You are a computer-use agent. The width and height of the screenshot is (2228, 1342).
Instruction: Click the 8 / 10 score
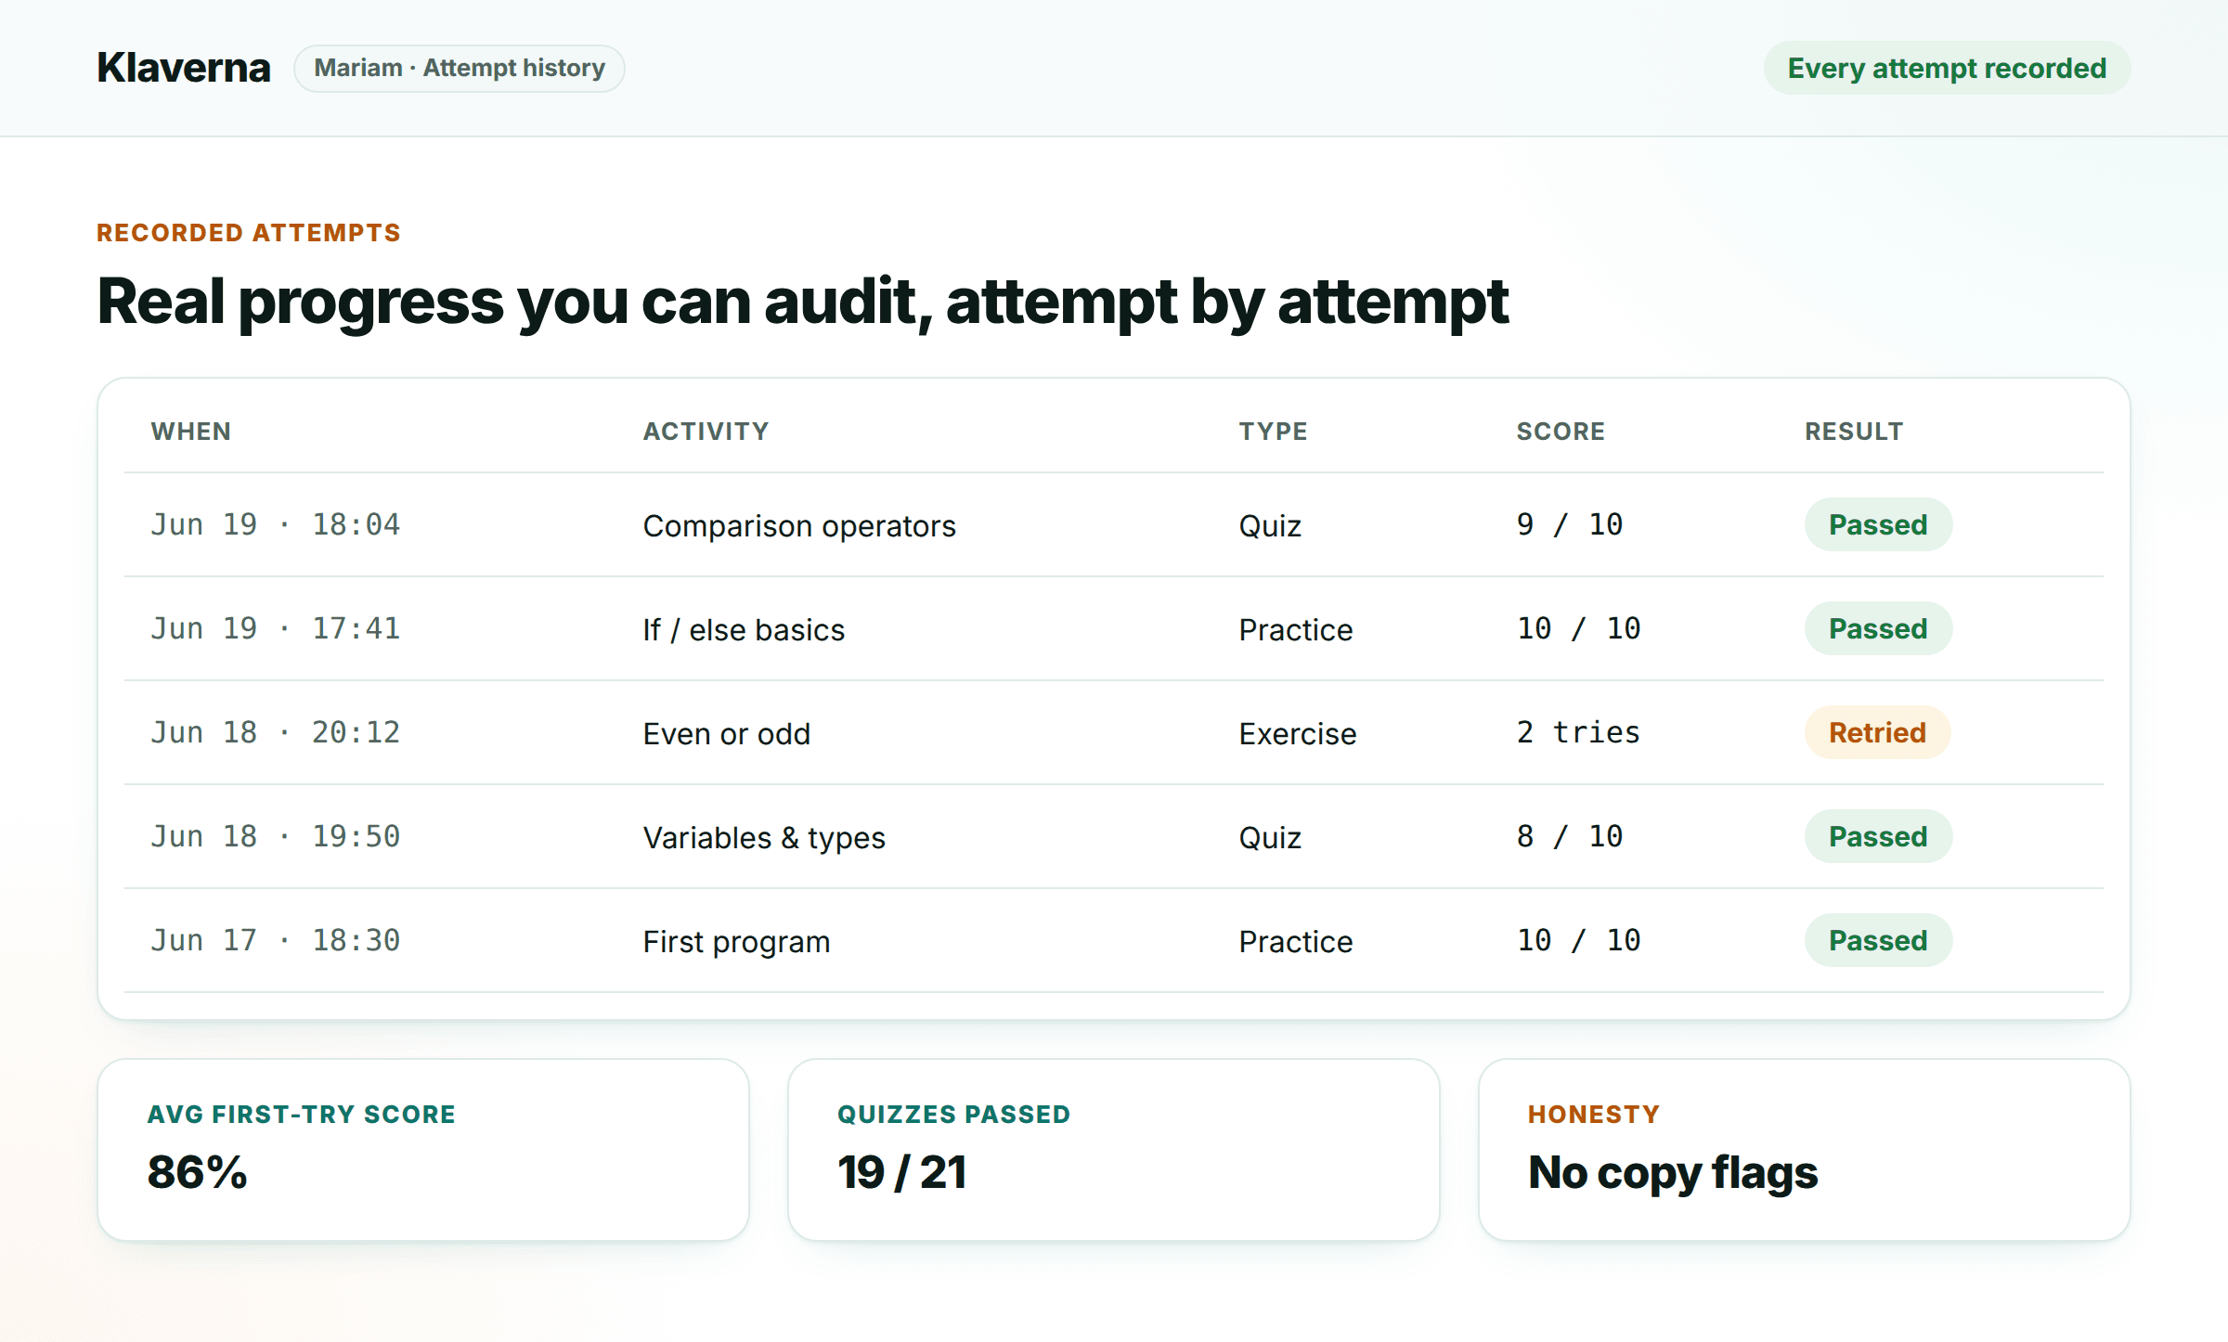coord(1570,836)
